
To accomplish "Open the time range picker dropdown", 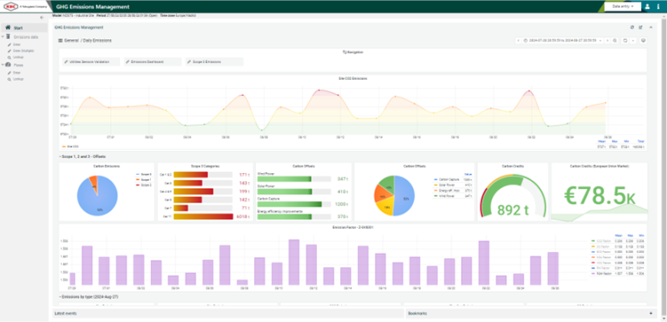I will [564, 40].
